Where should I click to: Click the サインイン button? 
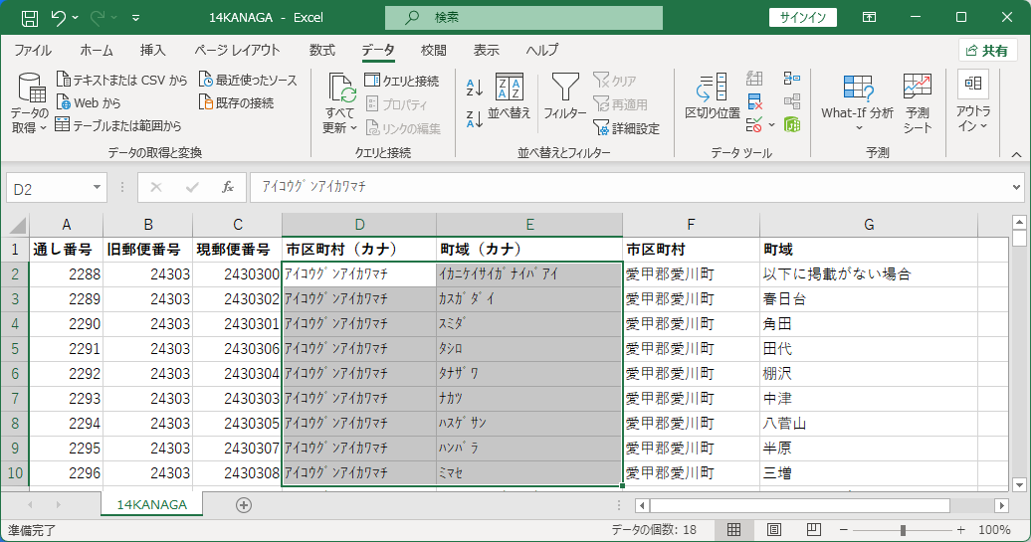(x=803, y=18)
